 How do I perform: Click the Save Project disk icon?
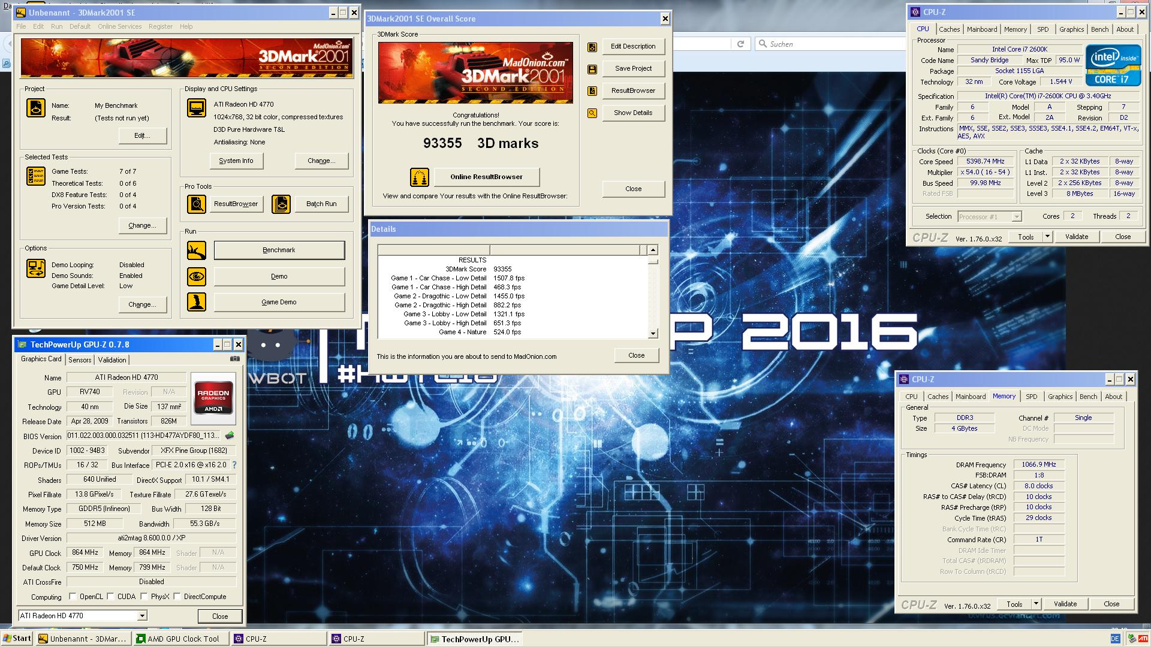tap(592, 69)
